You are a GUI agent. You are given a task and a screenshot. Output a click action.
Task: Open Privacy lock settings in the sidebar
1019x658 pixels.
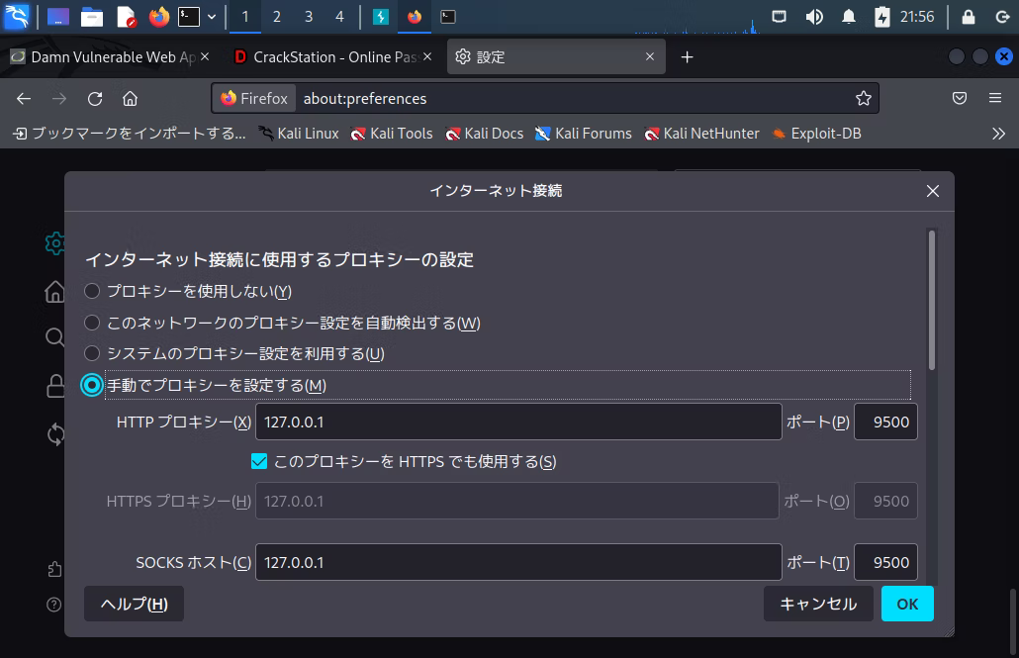pos(55,386)
